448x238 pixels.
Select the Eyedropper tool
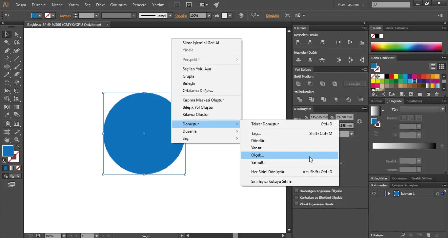(x=6, y=115)
